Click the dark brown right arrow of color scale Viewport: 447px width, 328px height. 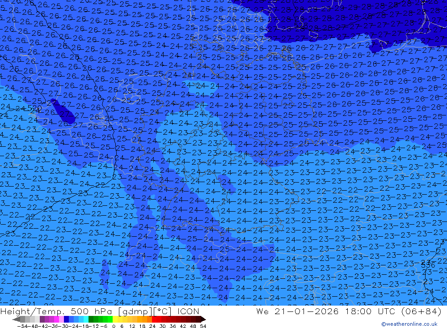pyautogui.click(x=203, y=319)
